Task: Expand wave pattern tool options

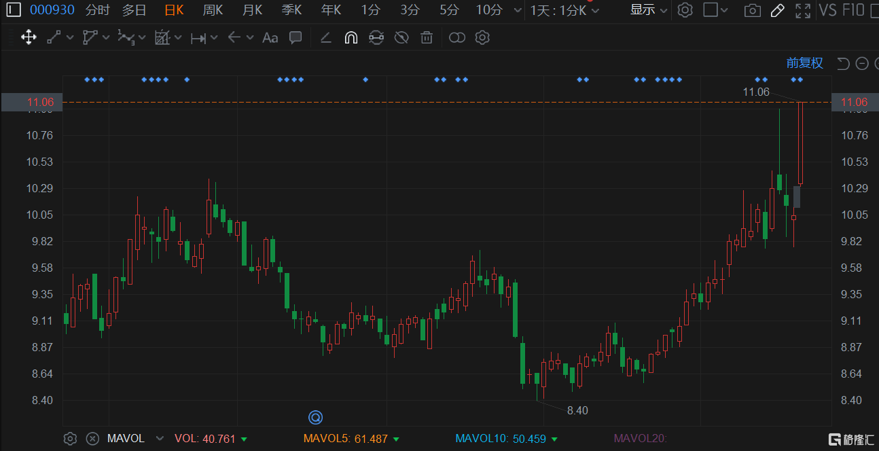Action: 142,38
